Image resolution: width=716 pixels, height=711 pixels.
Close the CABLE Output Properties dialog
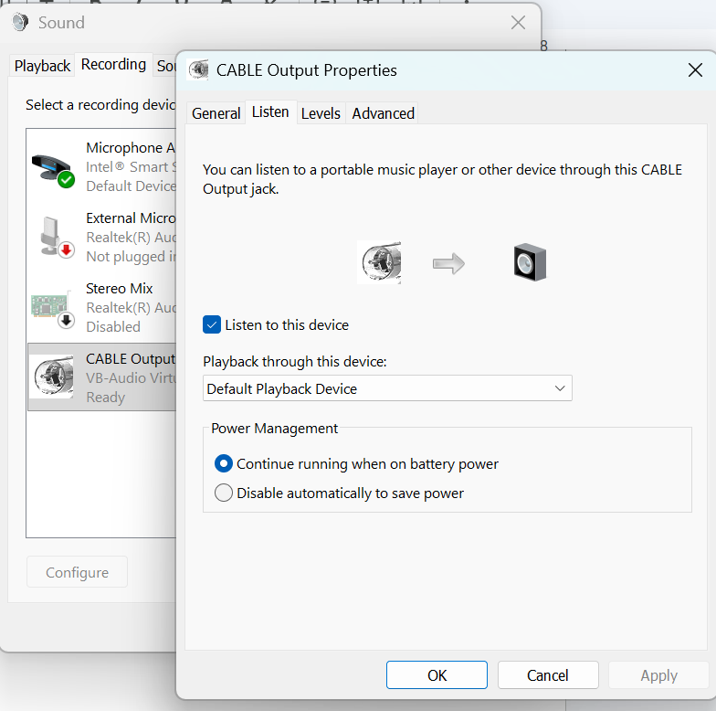tap(695, 70)
